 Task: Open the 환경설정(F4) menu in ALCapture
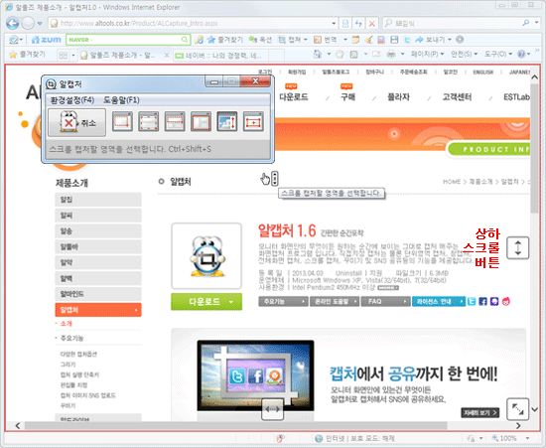tap(72, 100)
